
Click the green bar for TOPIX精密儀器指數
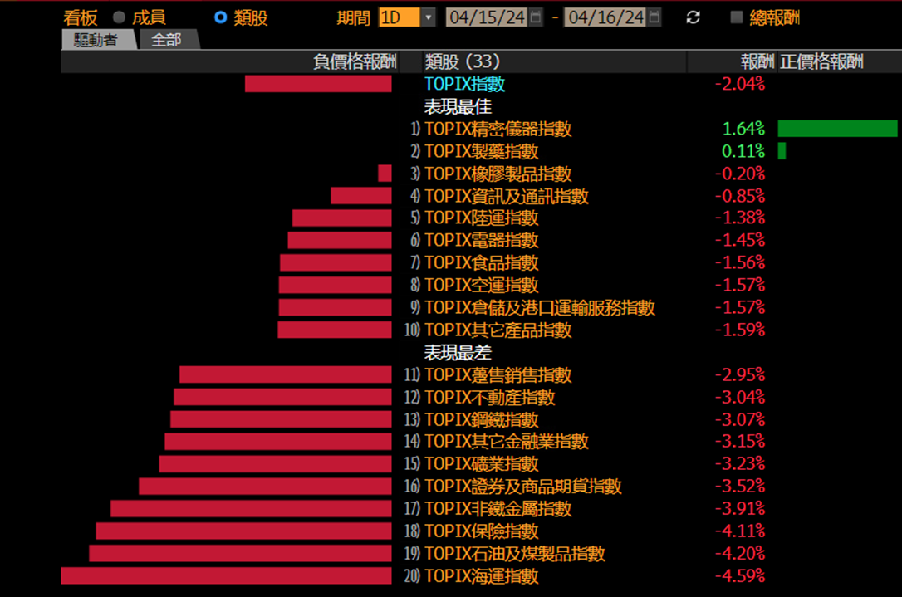click(x=837, y=128)
